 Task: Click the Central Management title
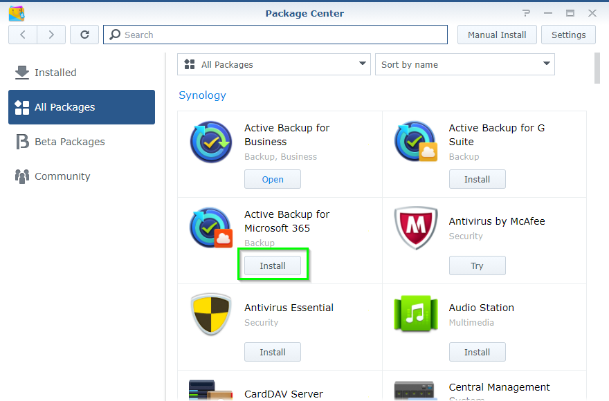coord(500,387)
